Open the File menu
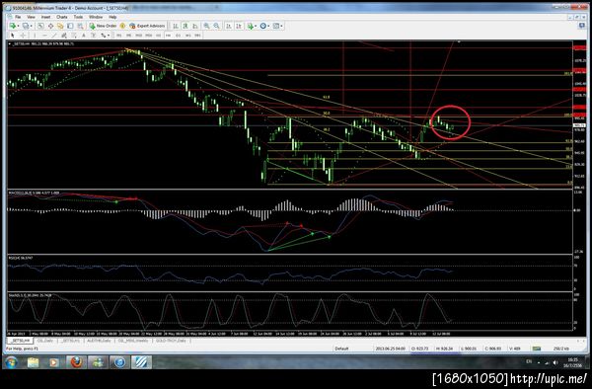The image size is (592, 389). click(18, 17)
